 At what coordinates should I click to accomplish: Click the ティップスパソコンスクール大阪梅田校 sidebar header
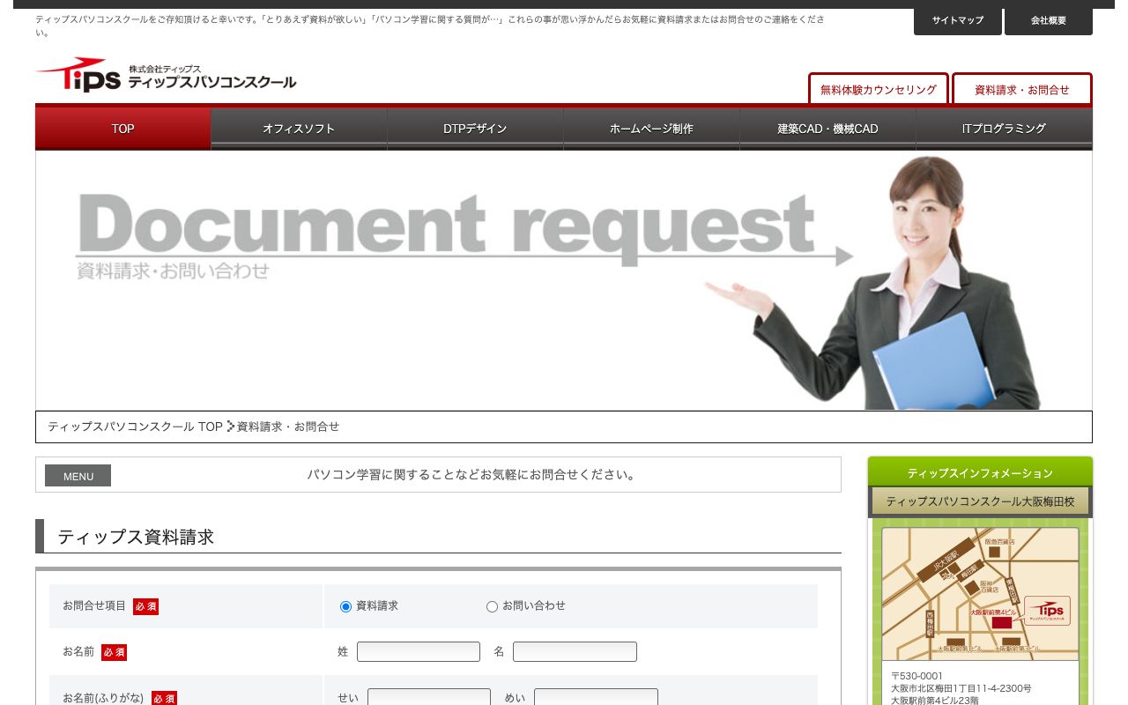pos(980,501)
